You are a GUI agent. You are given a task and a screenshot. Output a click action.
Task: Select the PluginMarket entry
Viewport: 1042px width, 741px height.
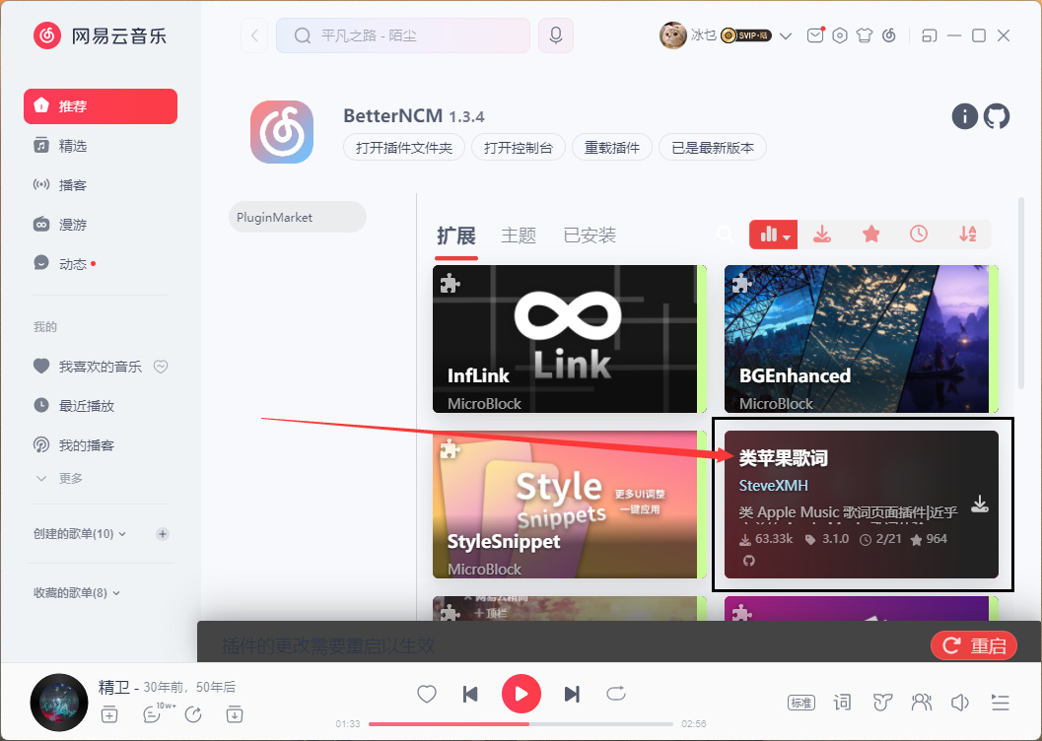(298, 217)
